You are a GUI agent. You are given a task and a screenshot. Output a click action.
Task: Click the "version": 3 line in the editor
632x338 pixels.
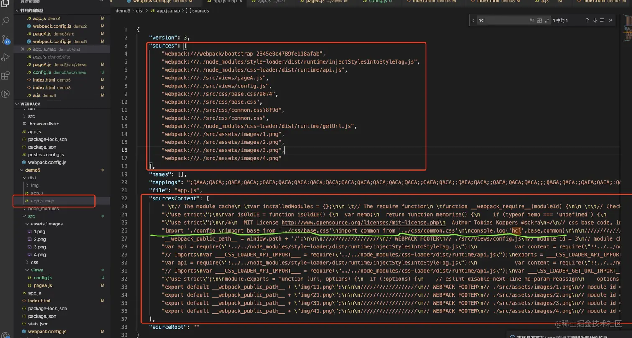[169, 38]
